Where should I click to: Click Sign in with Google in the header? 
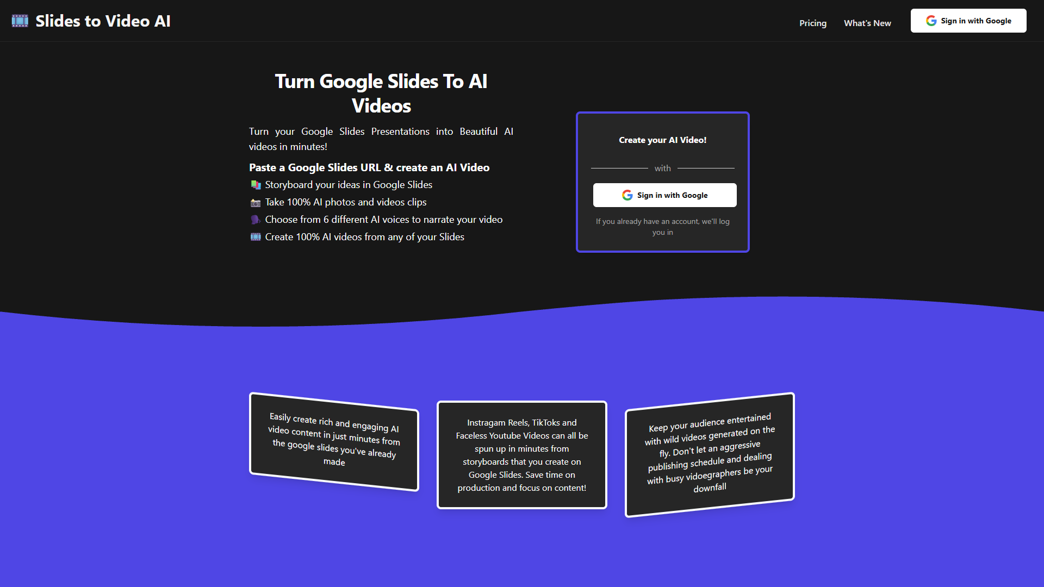tap(968, 21)
